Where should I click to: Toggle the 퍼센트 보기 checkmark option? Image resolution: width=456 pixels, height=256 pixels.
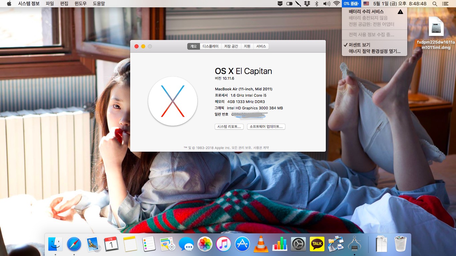[x=359, y=45]
